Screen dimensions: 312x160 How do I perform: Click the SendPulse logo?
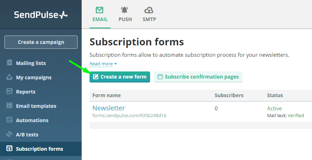(41, 15)
